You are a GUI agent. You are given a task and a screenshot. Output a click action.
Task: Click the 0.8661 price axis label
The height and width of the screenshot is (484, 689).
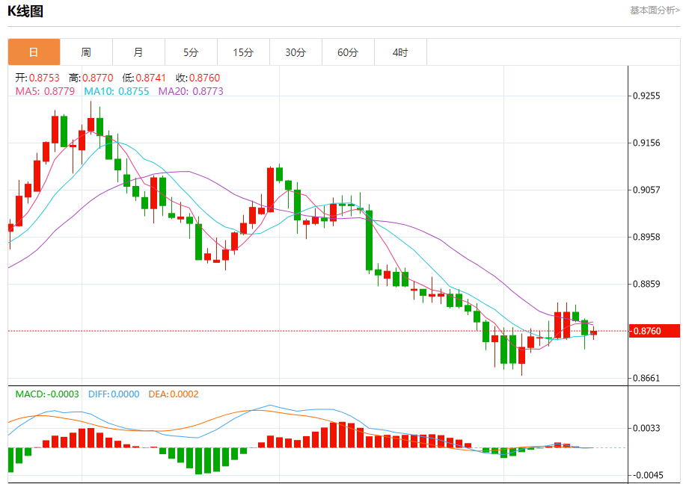646,378
